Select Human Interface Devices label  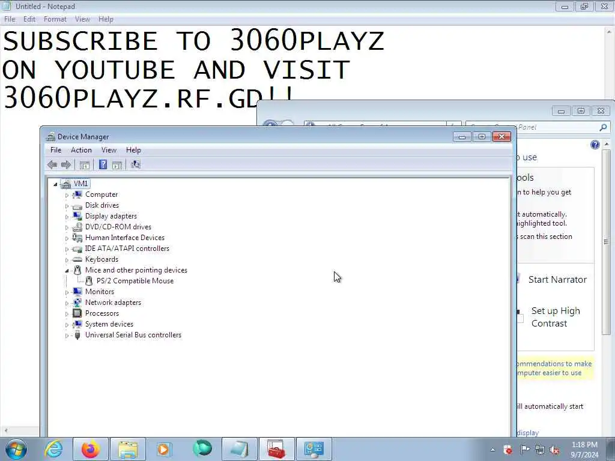click(125, 238)
